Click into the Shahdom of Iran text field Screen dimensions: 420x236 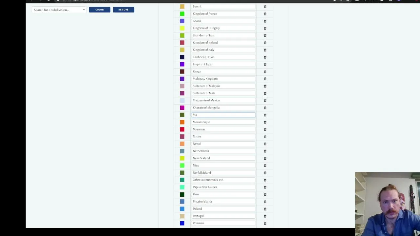click(223, 35)
